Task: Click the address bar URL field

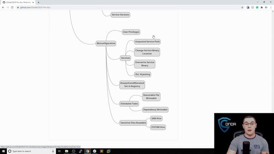Action: pyautogui.click(x=128, y=8)
